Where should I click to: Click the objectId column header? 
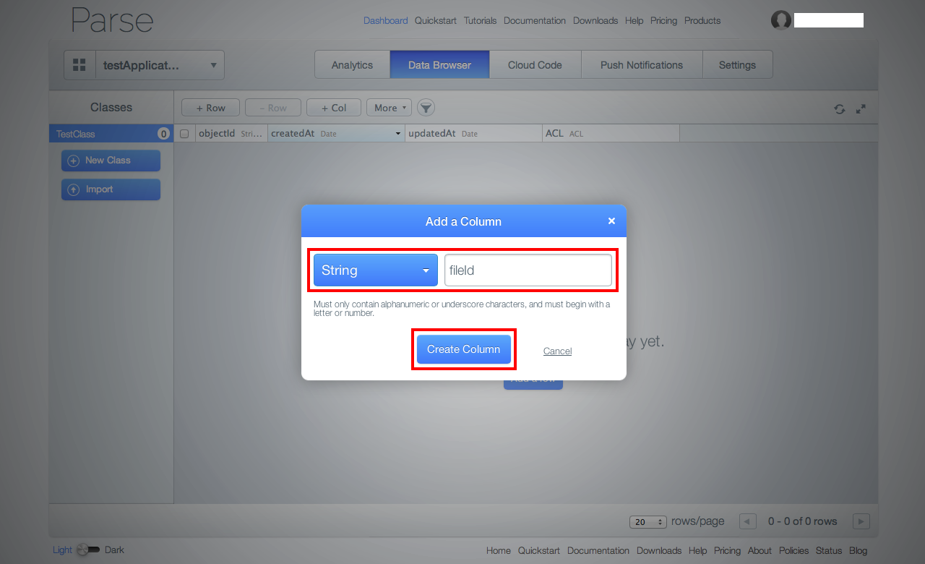[x=231, y=134]
